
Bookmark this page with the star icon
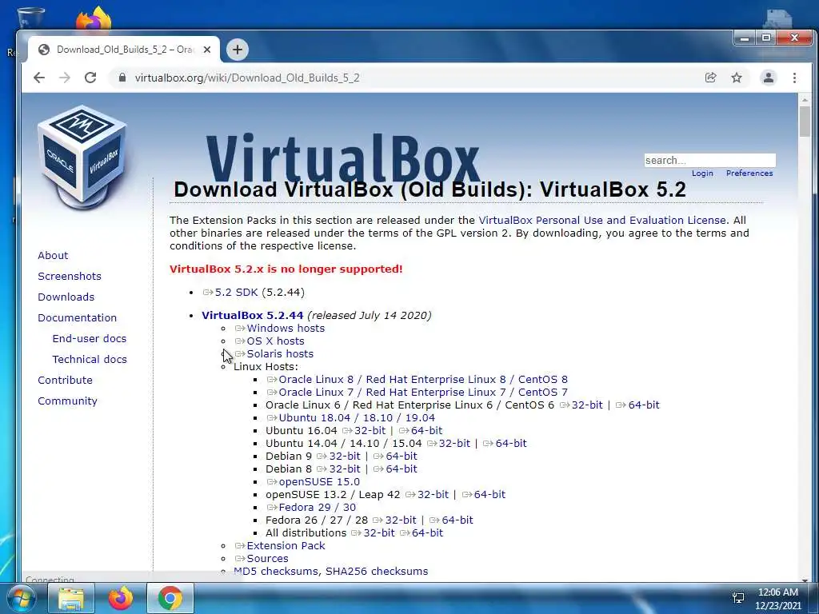(737, 78)
